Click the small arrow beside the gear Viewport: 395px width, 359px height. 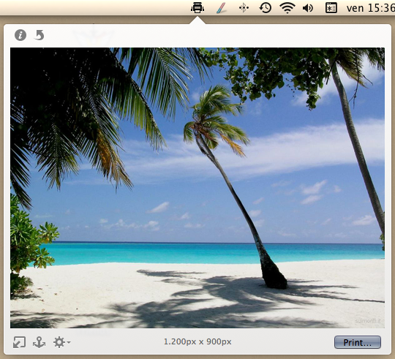(x=69, y=342)
